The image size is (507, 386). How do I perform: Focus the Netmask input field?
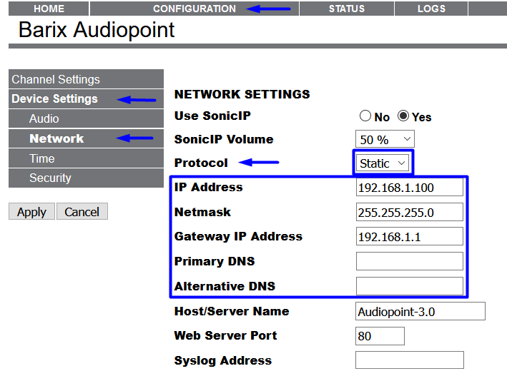(x=409, y=213)
